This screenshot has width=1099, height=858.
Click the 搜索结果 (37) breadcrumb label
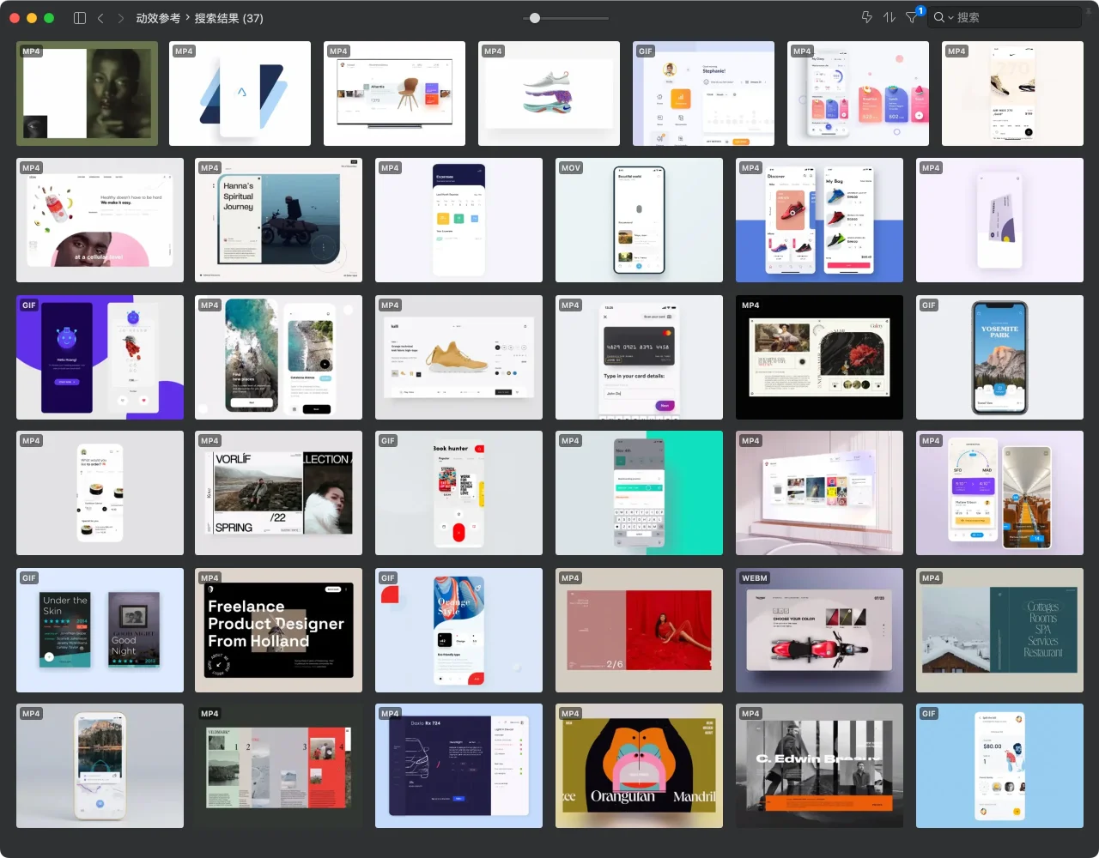(228, 18)
